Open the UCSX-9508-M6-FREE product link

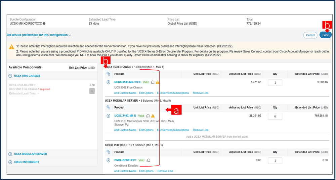(x=127, y=82)
